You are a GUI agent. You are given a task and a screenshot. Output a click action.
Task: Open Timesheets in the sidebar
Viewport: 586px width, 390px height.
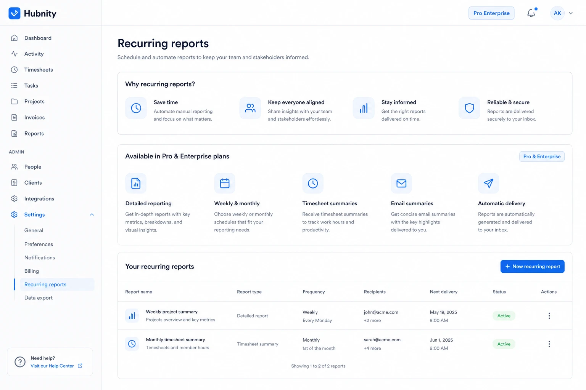39,70
